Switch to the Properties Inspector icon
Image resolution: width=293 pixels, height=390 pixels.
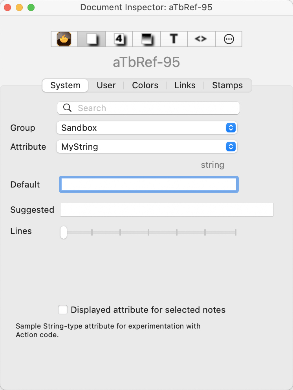[x=119, y=39]
